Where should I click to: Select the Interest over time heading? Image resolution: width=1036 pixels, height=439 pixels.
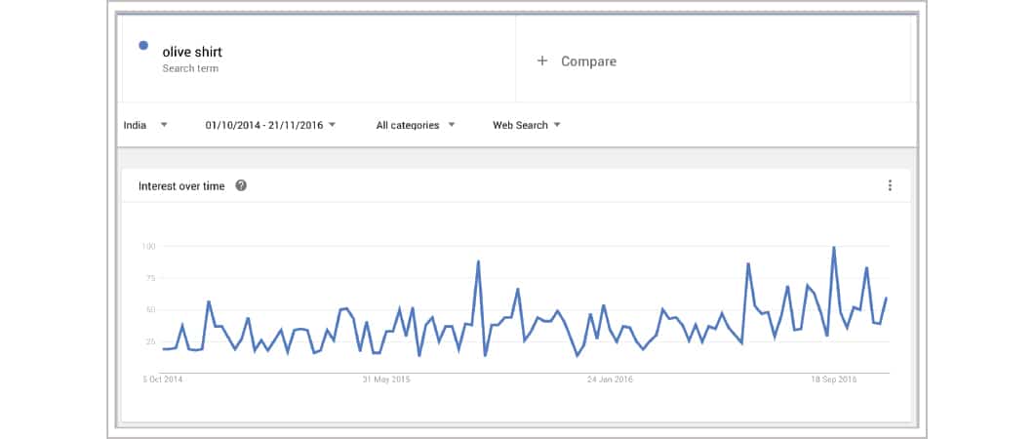[x=181, y=185]
